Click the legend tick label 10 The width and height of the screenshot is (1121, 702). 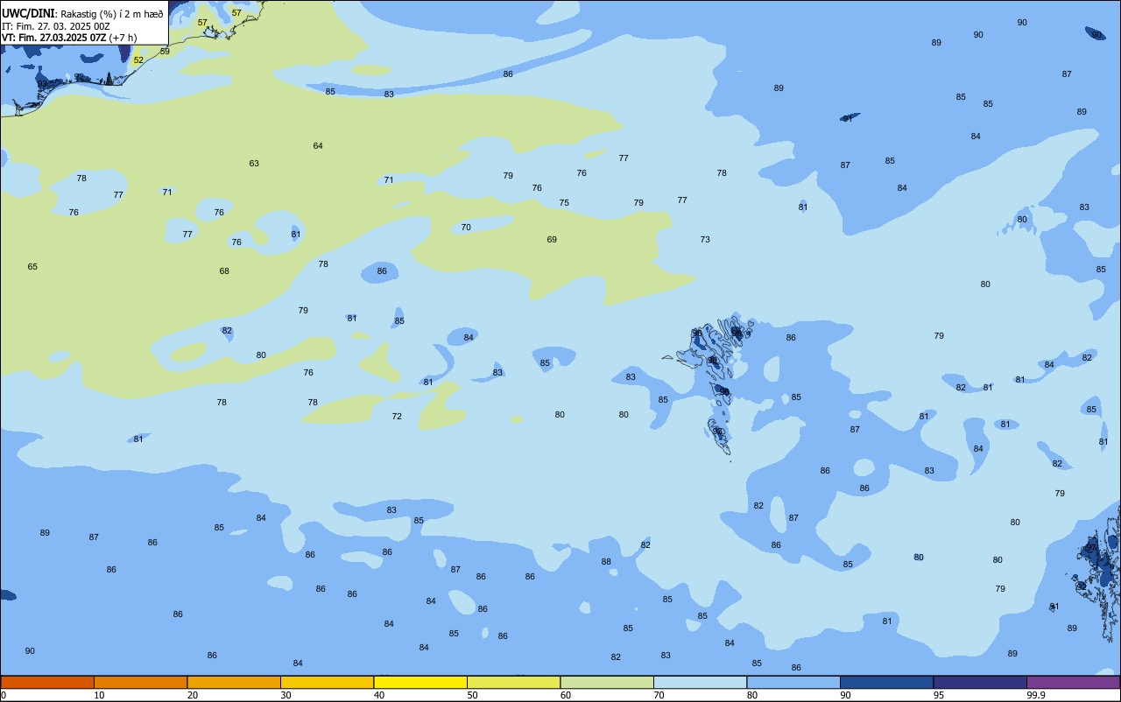(99, 695)
